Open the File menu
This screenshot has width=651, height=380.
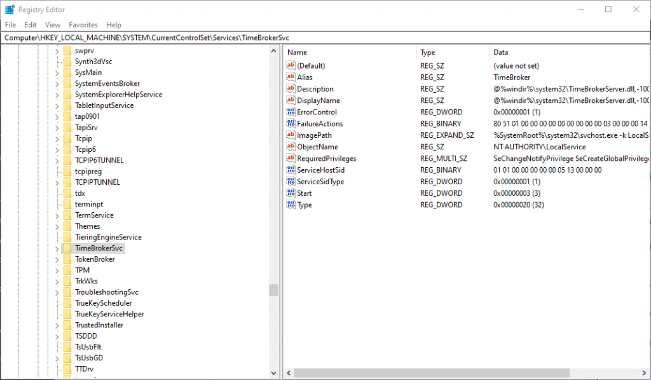(10, 25)
